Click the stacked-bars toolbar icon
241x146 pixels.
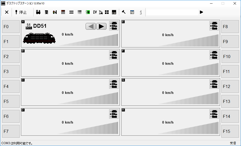point(47,12)
